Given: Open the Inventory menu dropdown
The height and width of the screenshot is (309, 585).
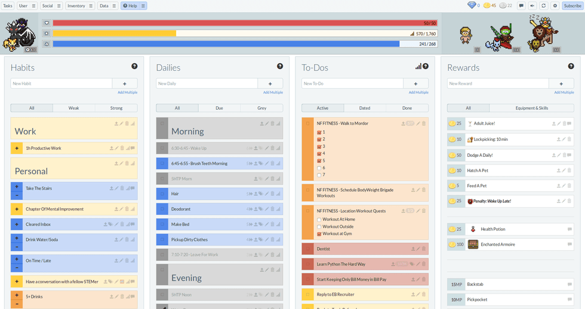Looking at the screenshot, I should coord(80,5).
